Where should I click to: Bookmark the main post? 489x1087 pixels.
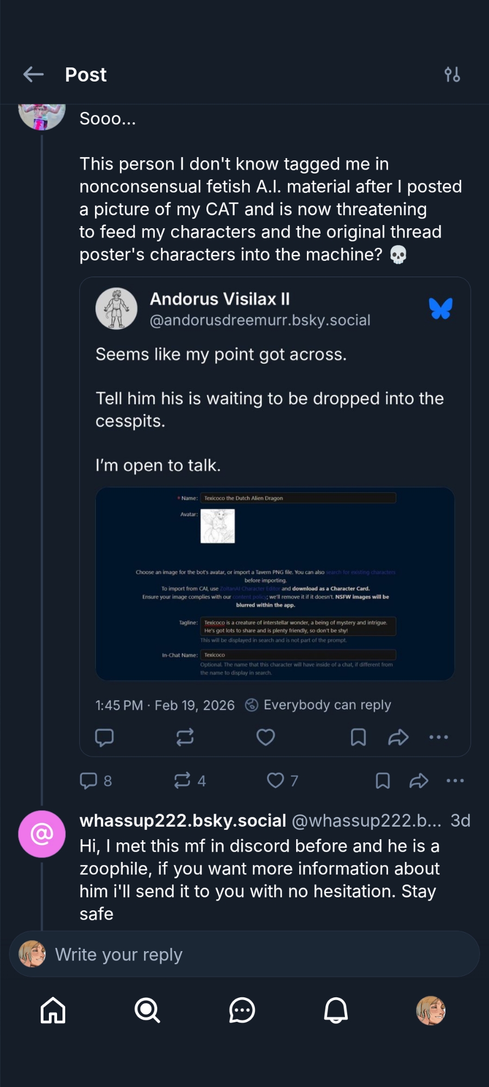click(383, 780)
